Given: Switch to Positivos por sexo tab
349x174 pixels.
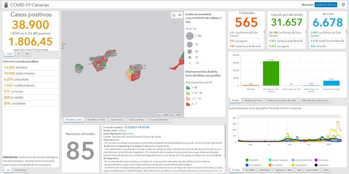Looking at the screenshot, I should [x=253, y=100].
